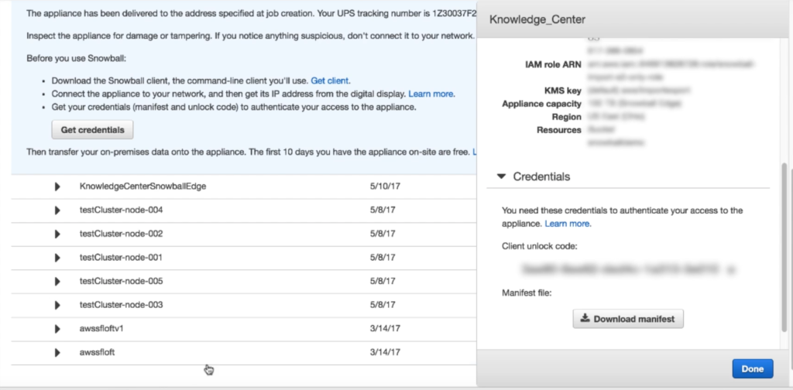This screenshot has width=793, height=390.
Task: Click the Get credentials button
Action: tap(92, 129)
